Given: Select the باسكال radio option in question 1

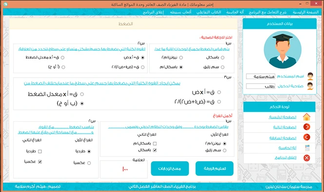Looking at the screenshot, I should pyautogui.click(x=223, y=58).
